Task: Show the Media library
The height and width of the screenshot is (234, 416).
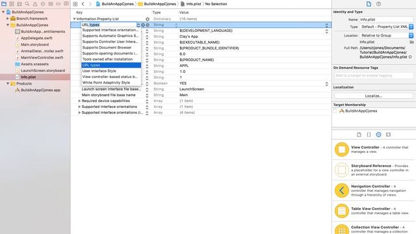Action: 389,135
